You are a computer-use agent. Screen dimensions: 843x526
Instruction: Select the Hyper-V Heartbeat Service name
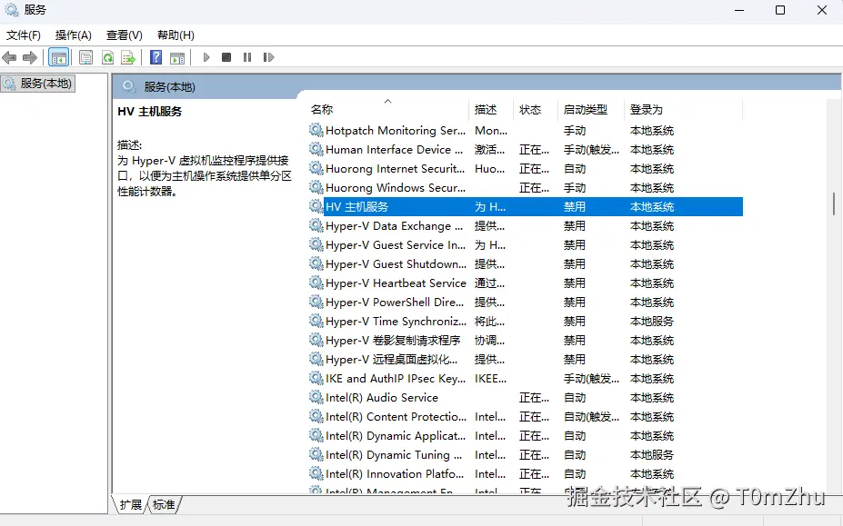396,283
